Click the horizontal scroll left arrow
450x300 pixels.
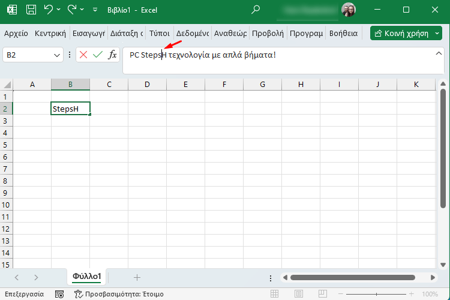pos(285,277)
